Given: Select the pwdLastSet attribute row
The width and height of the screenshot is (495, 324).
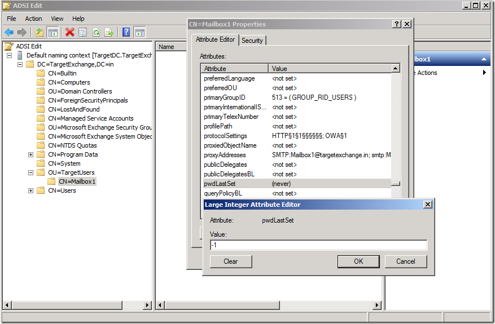Looking at the screenshot, I should pyautogui.click(x=296, y=184).
